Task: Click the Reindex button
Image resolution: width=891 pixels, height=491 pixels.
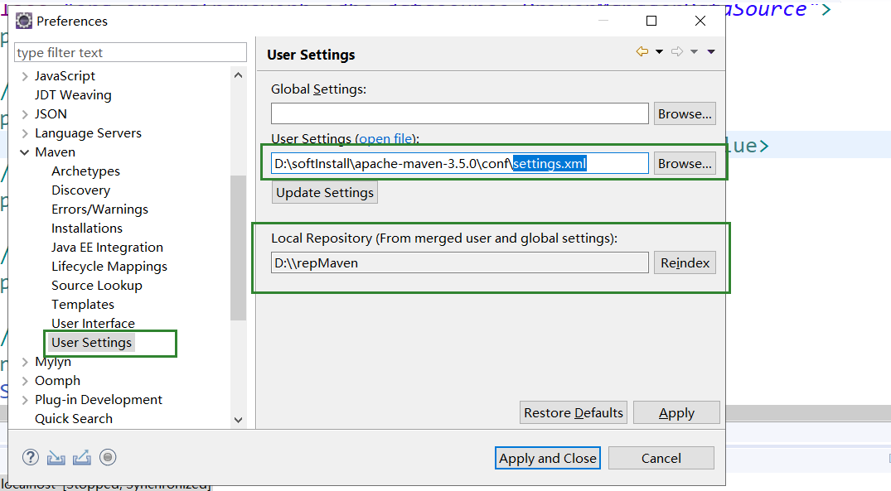Action: click(685, 263)
